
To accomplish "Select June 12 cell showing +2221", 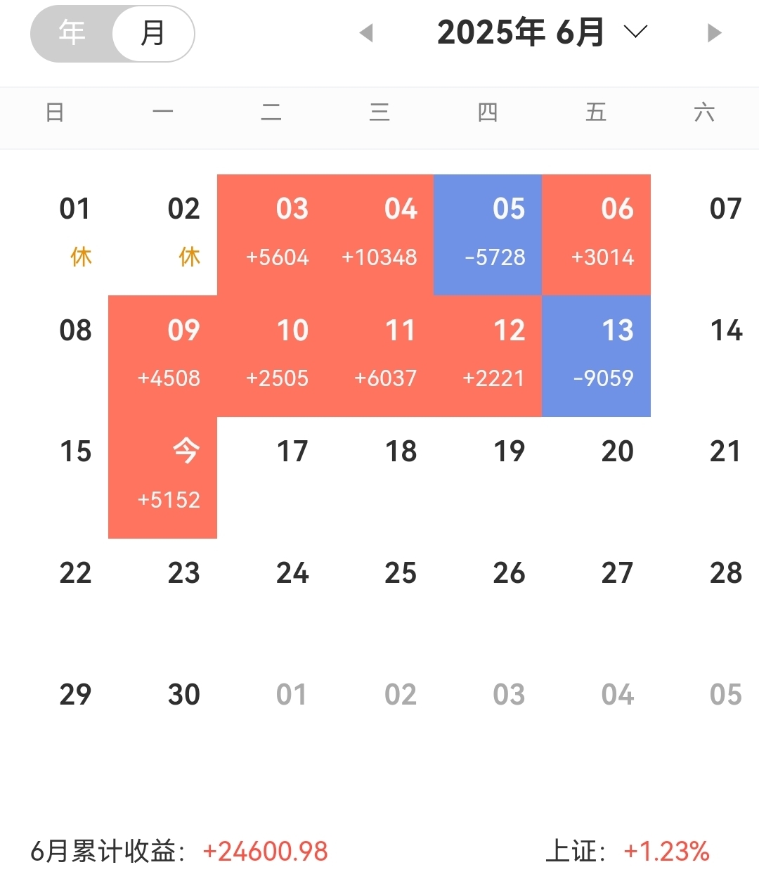I will pos(488,356).
